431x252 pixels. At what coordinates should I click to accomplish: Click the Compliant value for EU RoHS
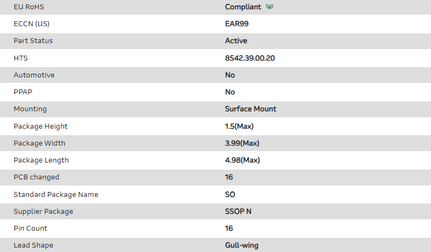click(x=243, y=7)
